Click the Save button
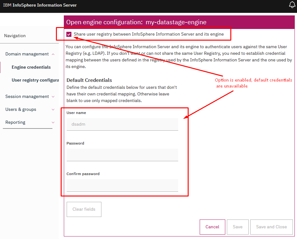This screenshot has height=239, width=297. 238,227
